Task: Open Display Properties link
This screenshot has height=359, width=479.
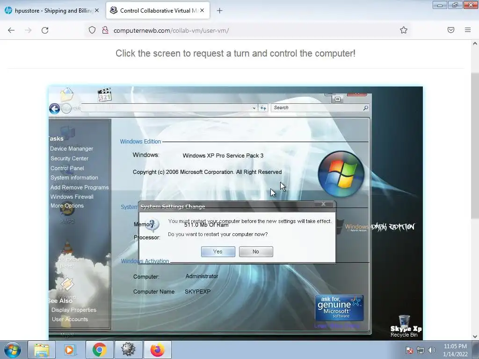Action: (74, 310)
